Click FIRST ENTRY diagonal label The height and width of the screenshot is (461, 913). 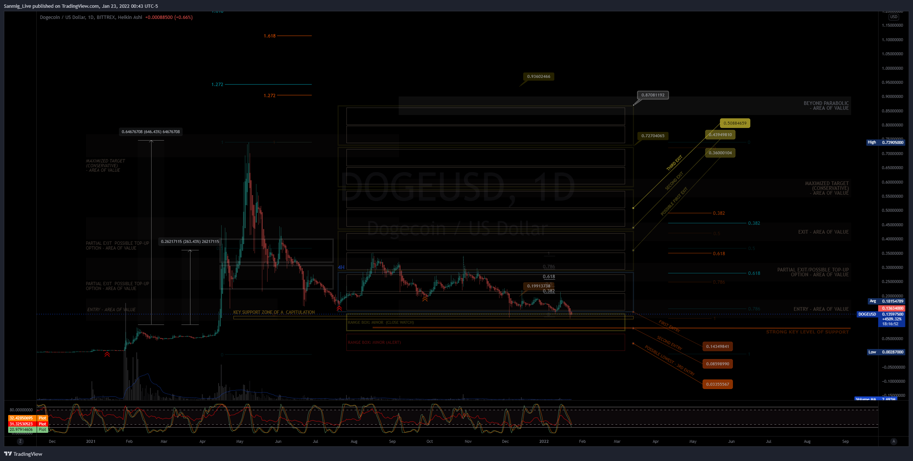pos(669,326)
